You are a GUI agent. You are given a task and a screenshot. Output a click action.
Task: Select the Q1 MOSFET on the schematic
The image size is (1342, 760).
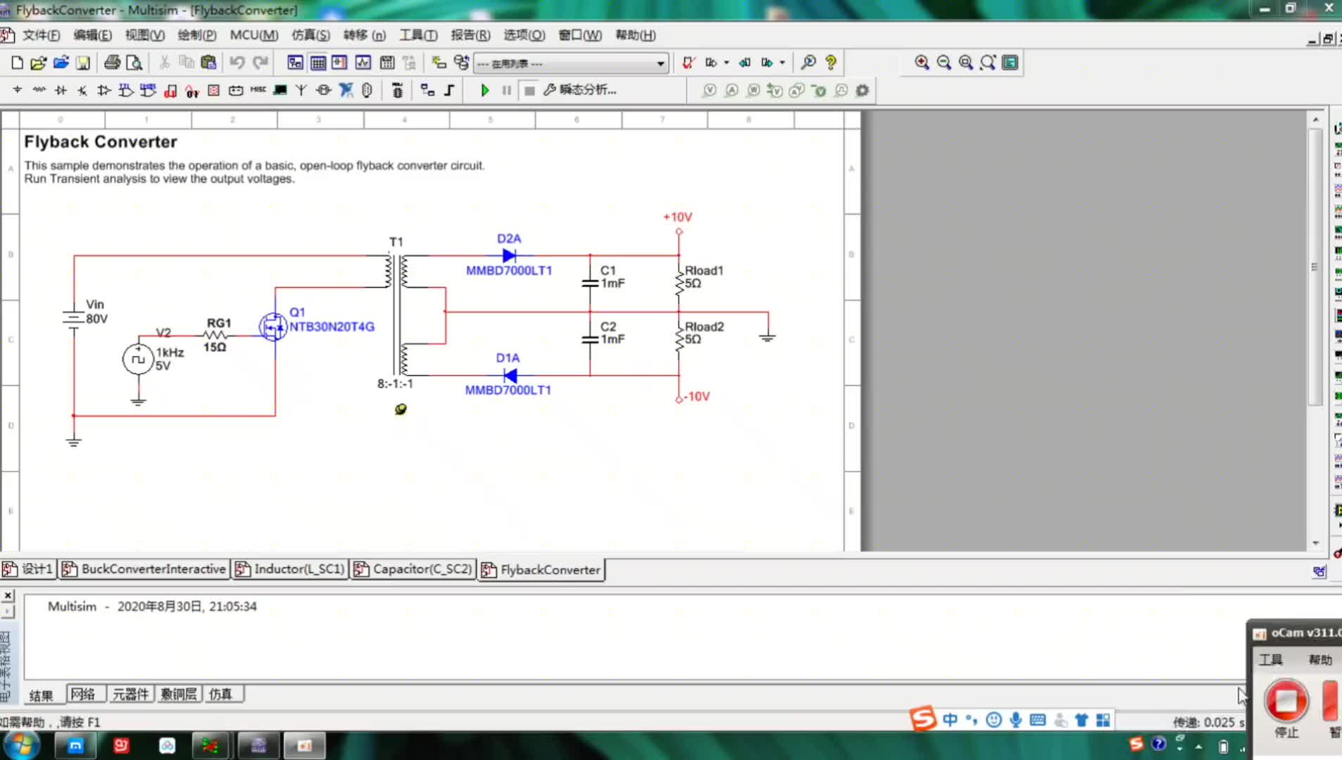pyautogui.click(x=273, y=327)
